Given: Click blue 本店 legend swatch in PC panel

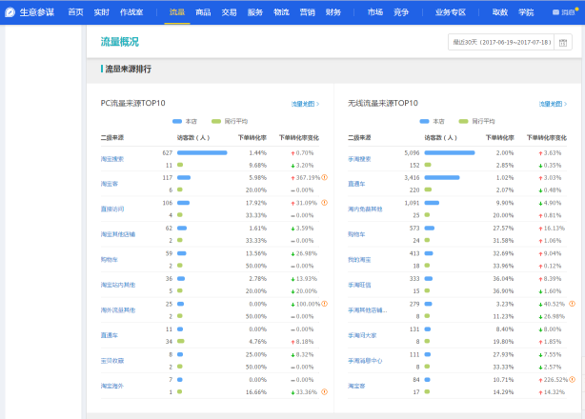Looking at the screenshot, I should (x=177, y=121).
